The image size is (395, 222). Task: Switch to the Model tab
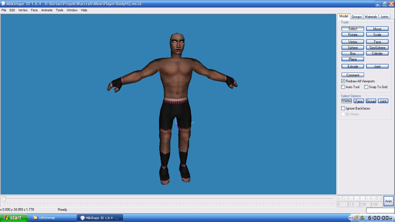[x=344, y=16]
